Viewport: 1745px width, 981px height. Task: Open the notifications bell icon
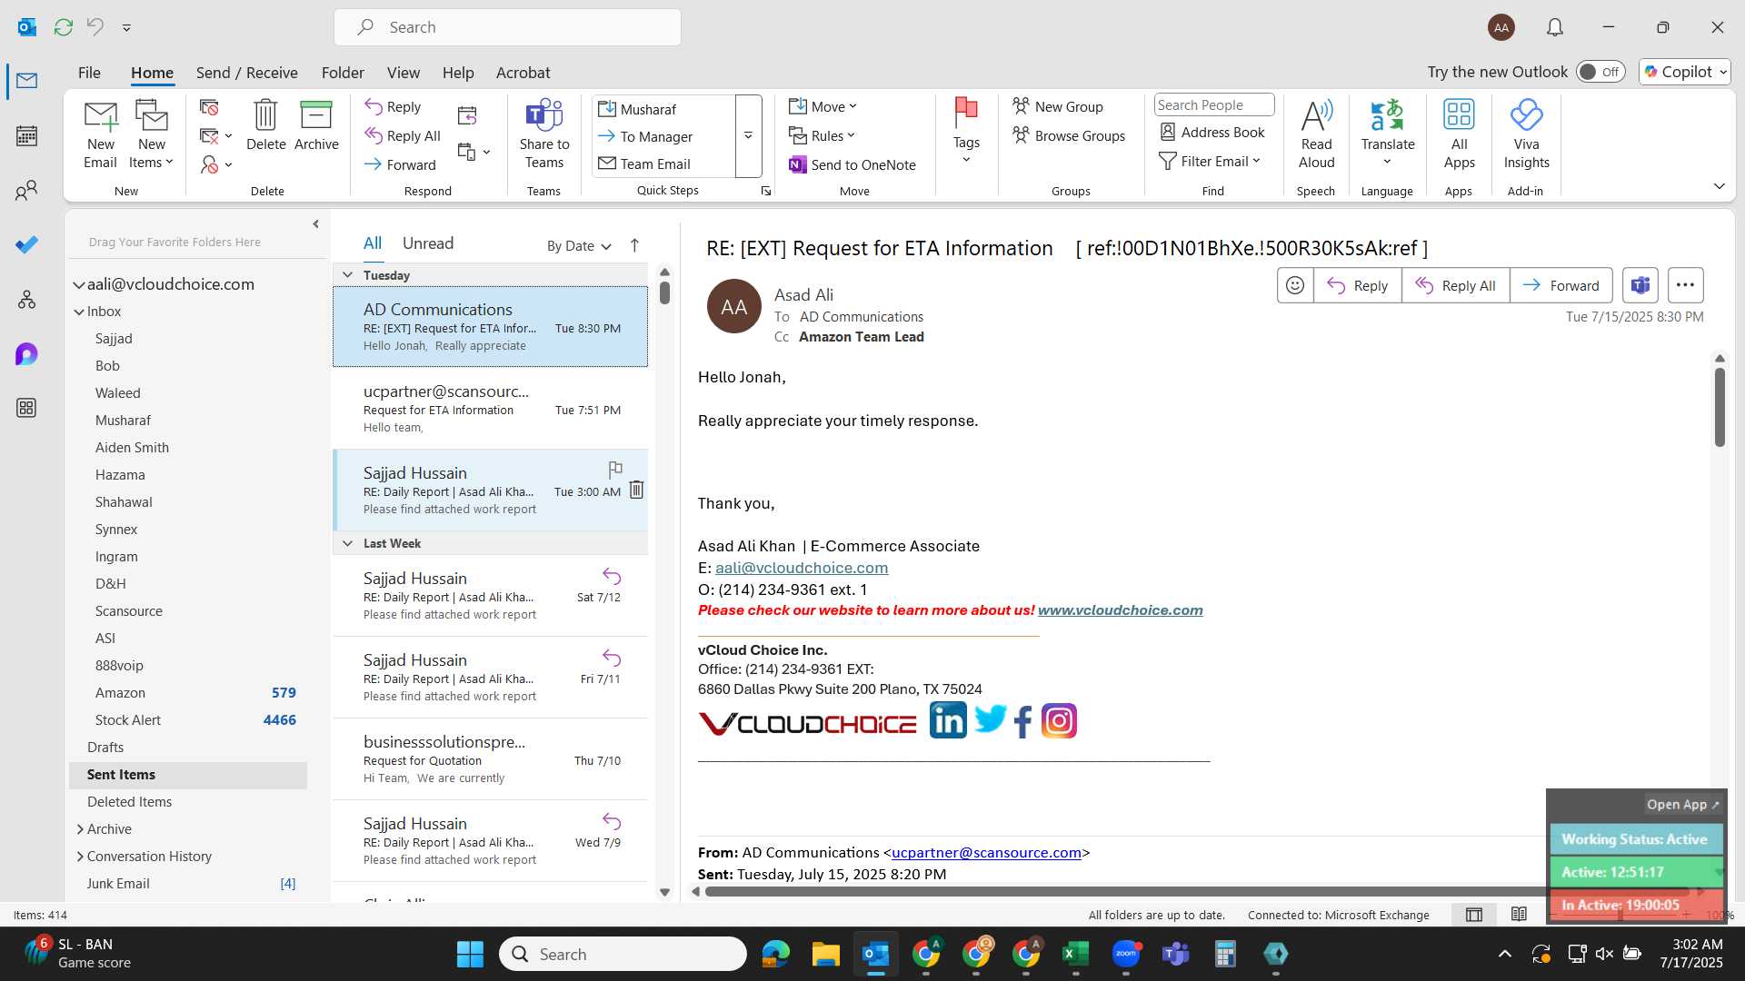[1555, 27]
